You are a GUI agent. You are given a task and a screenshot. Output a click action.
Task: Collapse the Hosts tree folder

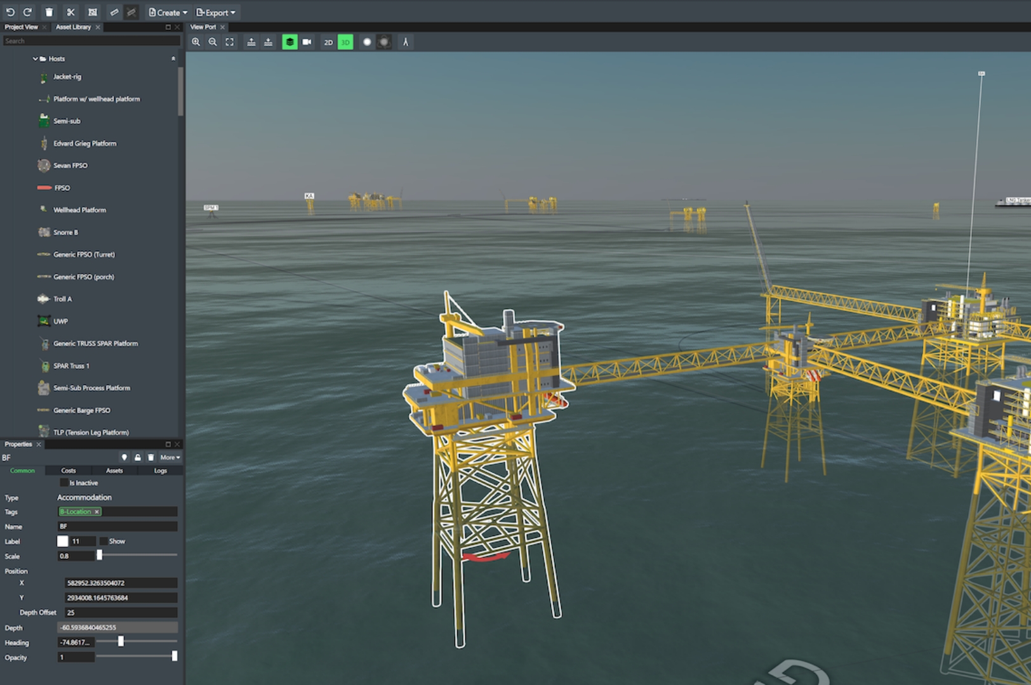(x=36, y=59)
